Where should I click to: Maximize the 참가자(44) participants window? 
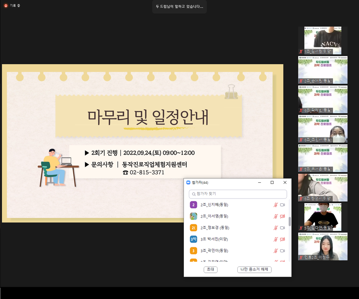(272, 182)
